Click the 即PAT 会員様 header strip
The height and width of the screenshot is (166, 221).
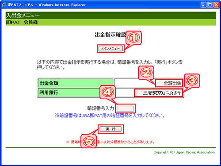(x=110, y=22)
